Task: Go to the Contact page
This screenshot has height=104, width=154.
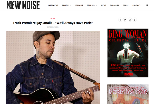Action: click(x=136, y=5)
